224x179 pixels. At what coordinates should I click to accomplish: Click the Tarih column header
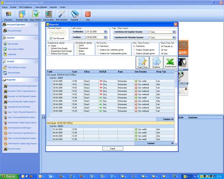coord(59,72)
